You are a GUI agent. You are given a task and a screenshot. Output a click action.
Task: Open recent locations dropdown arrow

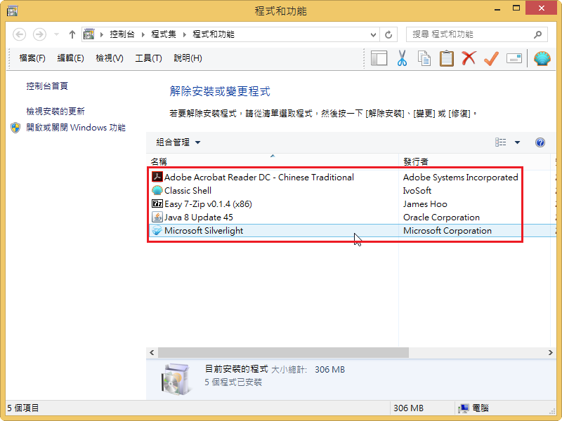(x=56, y=34)
